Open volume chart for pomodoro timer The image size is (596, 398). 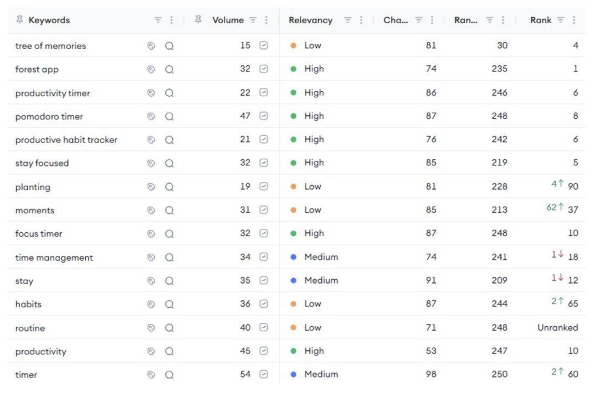point(264,116)
